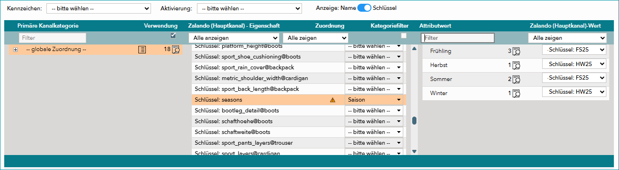Viewport: 619px width, 170px height.
Task: Open the value dropdown for Sommer
Action: click(574, 78)
